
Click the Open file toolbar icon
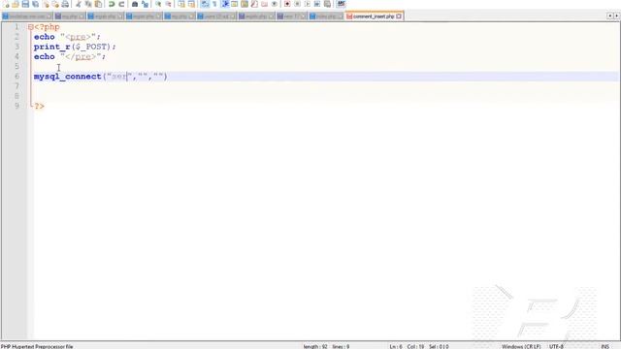[x=16, y=4]
